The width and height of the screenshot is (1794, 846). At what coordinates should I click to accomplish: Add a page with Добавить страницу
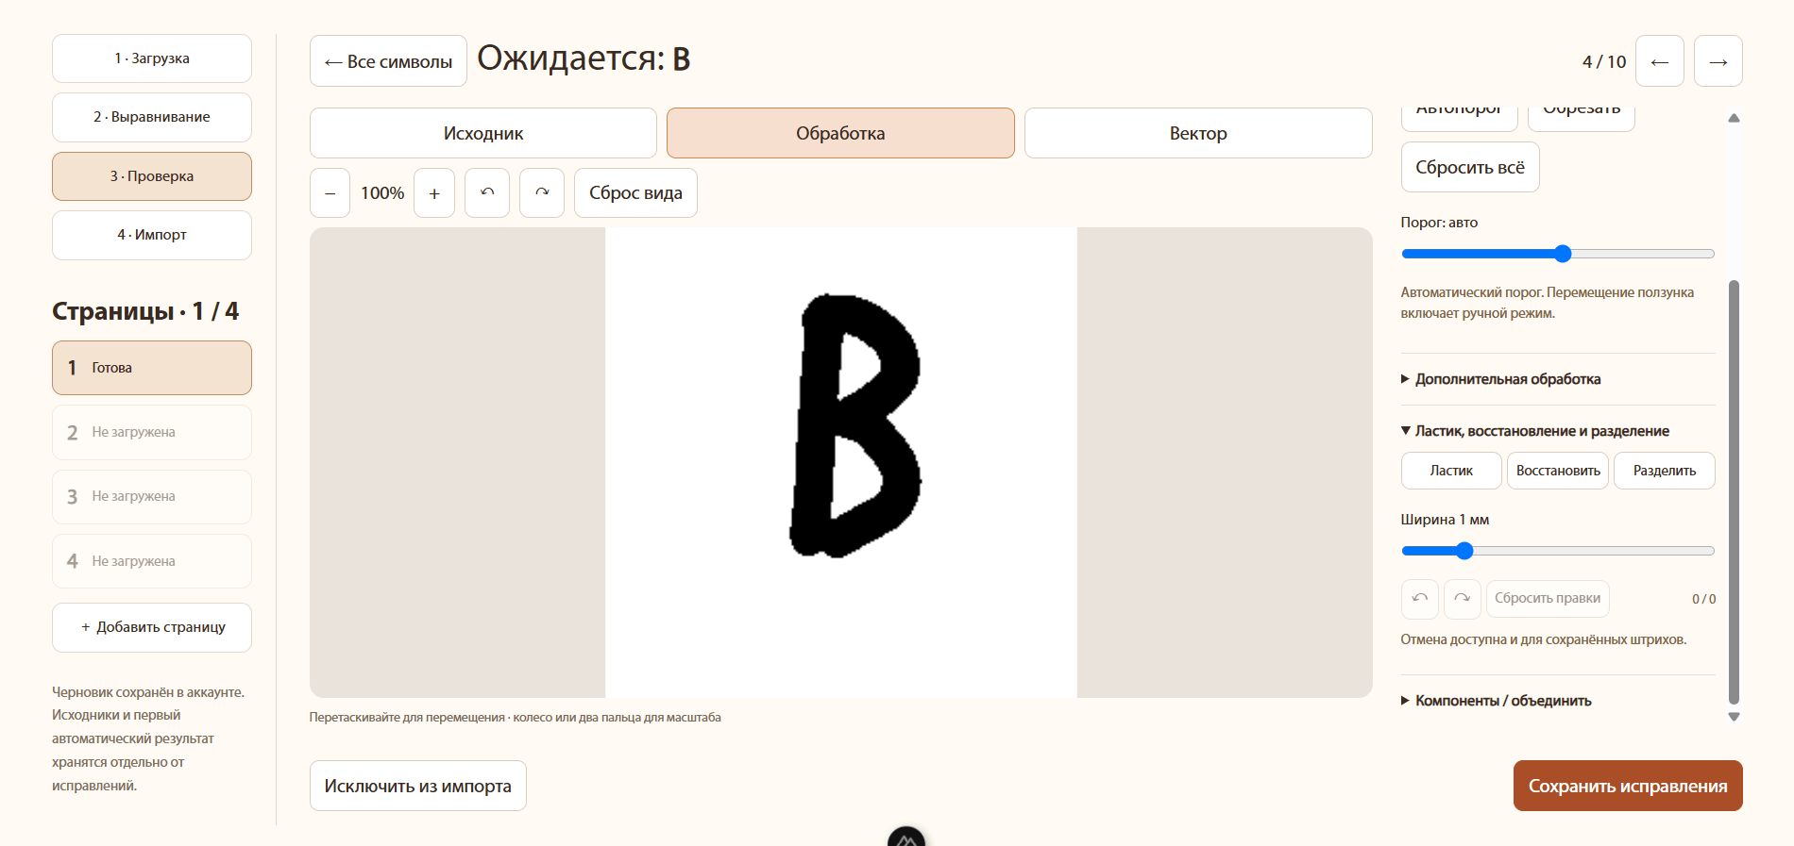[x=152, y=627]
